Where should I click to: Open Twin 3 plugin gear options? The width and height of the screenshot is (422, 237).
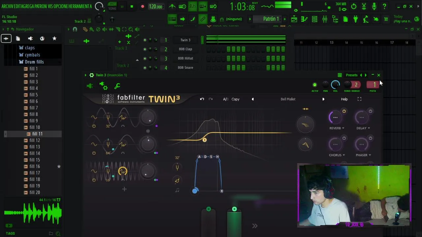tap(92, 75)
